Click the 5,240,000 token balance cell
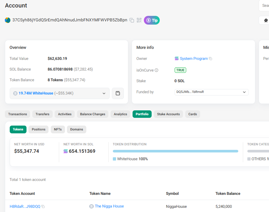This screenshot has height=212, width=269. pos(223,206)
